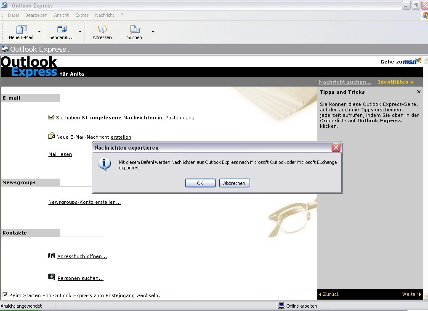Click the 'Online arbeiten' status text
The width and height of the screenshot is (428, 311).
click(x=302, y=306)
